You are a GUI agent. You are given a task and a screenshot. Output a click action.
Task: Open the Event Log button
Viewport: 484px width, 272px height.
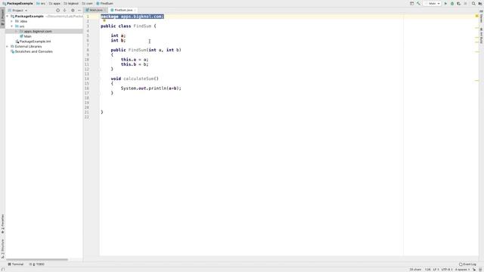(x=467, y=264)
